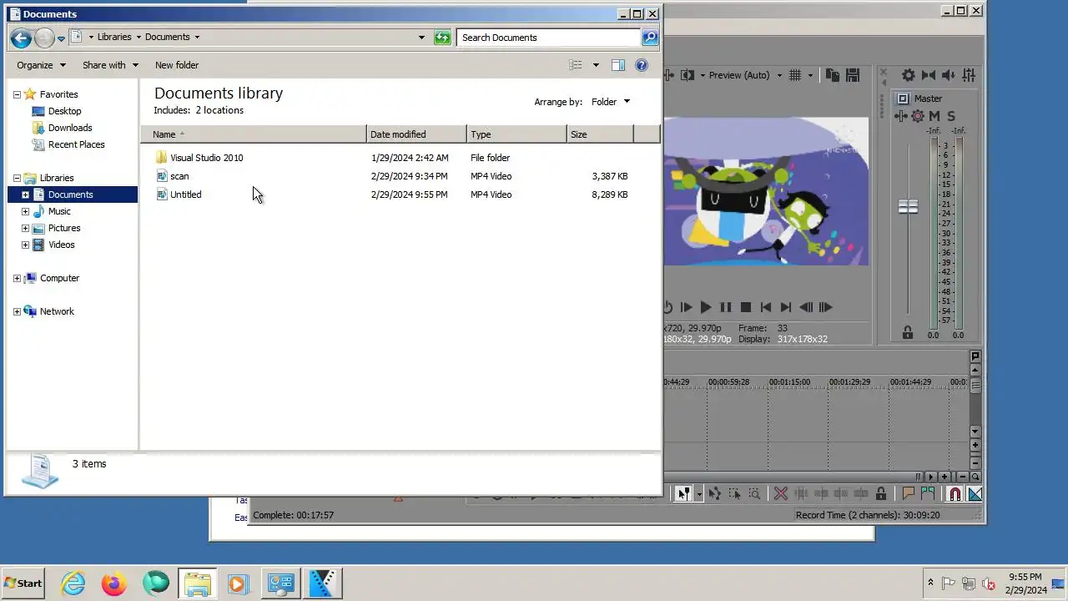This screenshot has width=1068, height=601.
Task: Expand the Videos library tree node
Action: pyautogui.click(x=25, y=245)
